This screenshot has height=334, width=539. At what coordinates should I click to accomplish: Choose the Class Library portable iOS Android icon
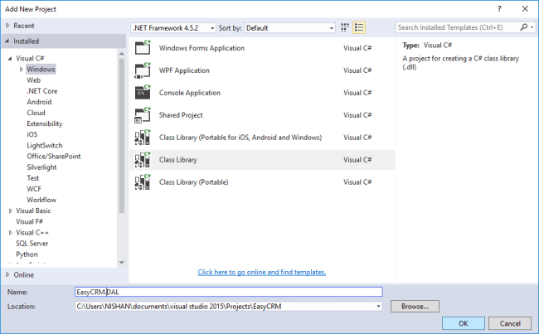coord(143,138)
